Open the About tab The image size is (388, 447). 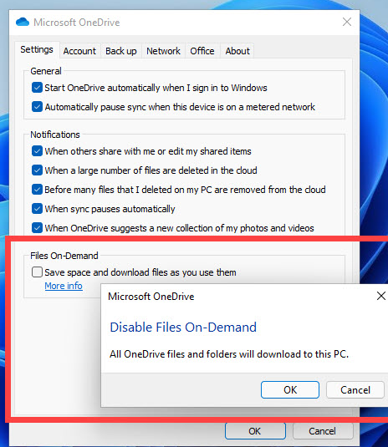[x=237, y=51]
